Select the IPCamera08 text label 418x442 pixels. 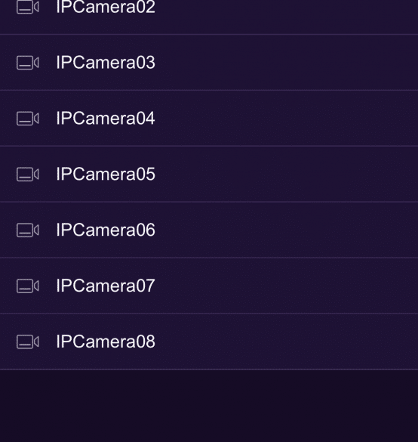(x=106, y=342)
